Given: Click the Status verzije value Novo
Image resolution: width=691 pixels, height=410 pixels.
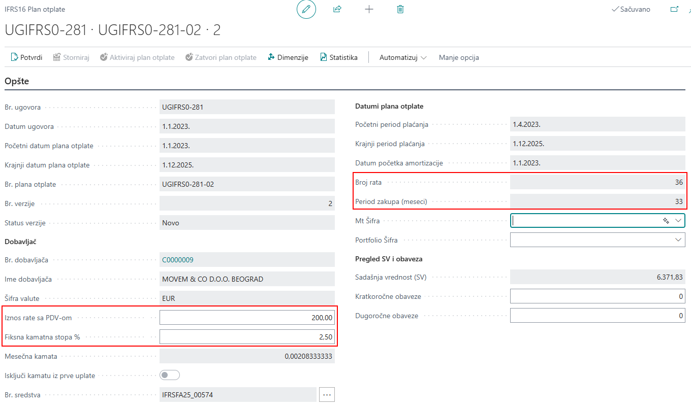Looking at the screenshot, I should (x=247, y=223).
